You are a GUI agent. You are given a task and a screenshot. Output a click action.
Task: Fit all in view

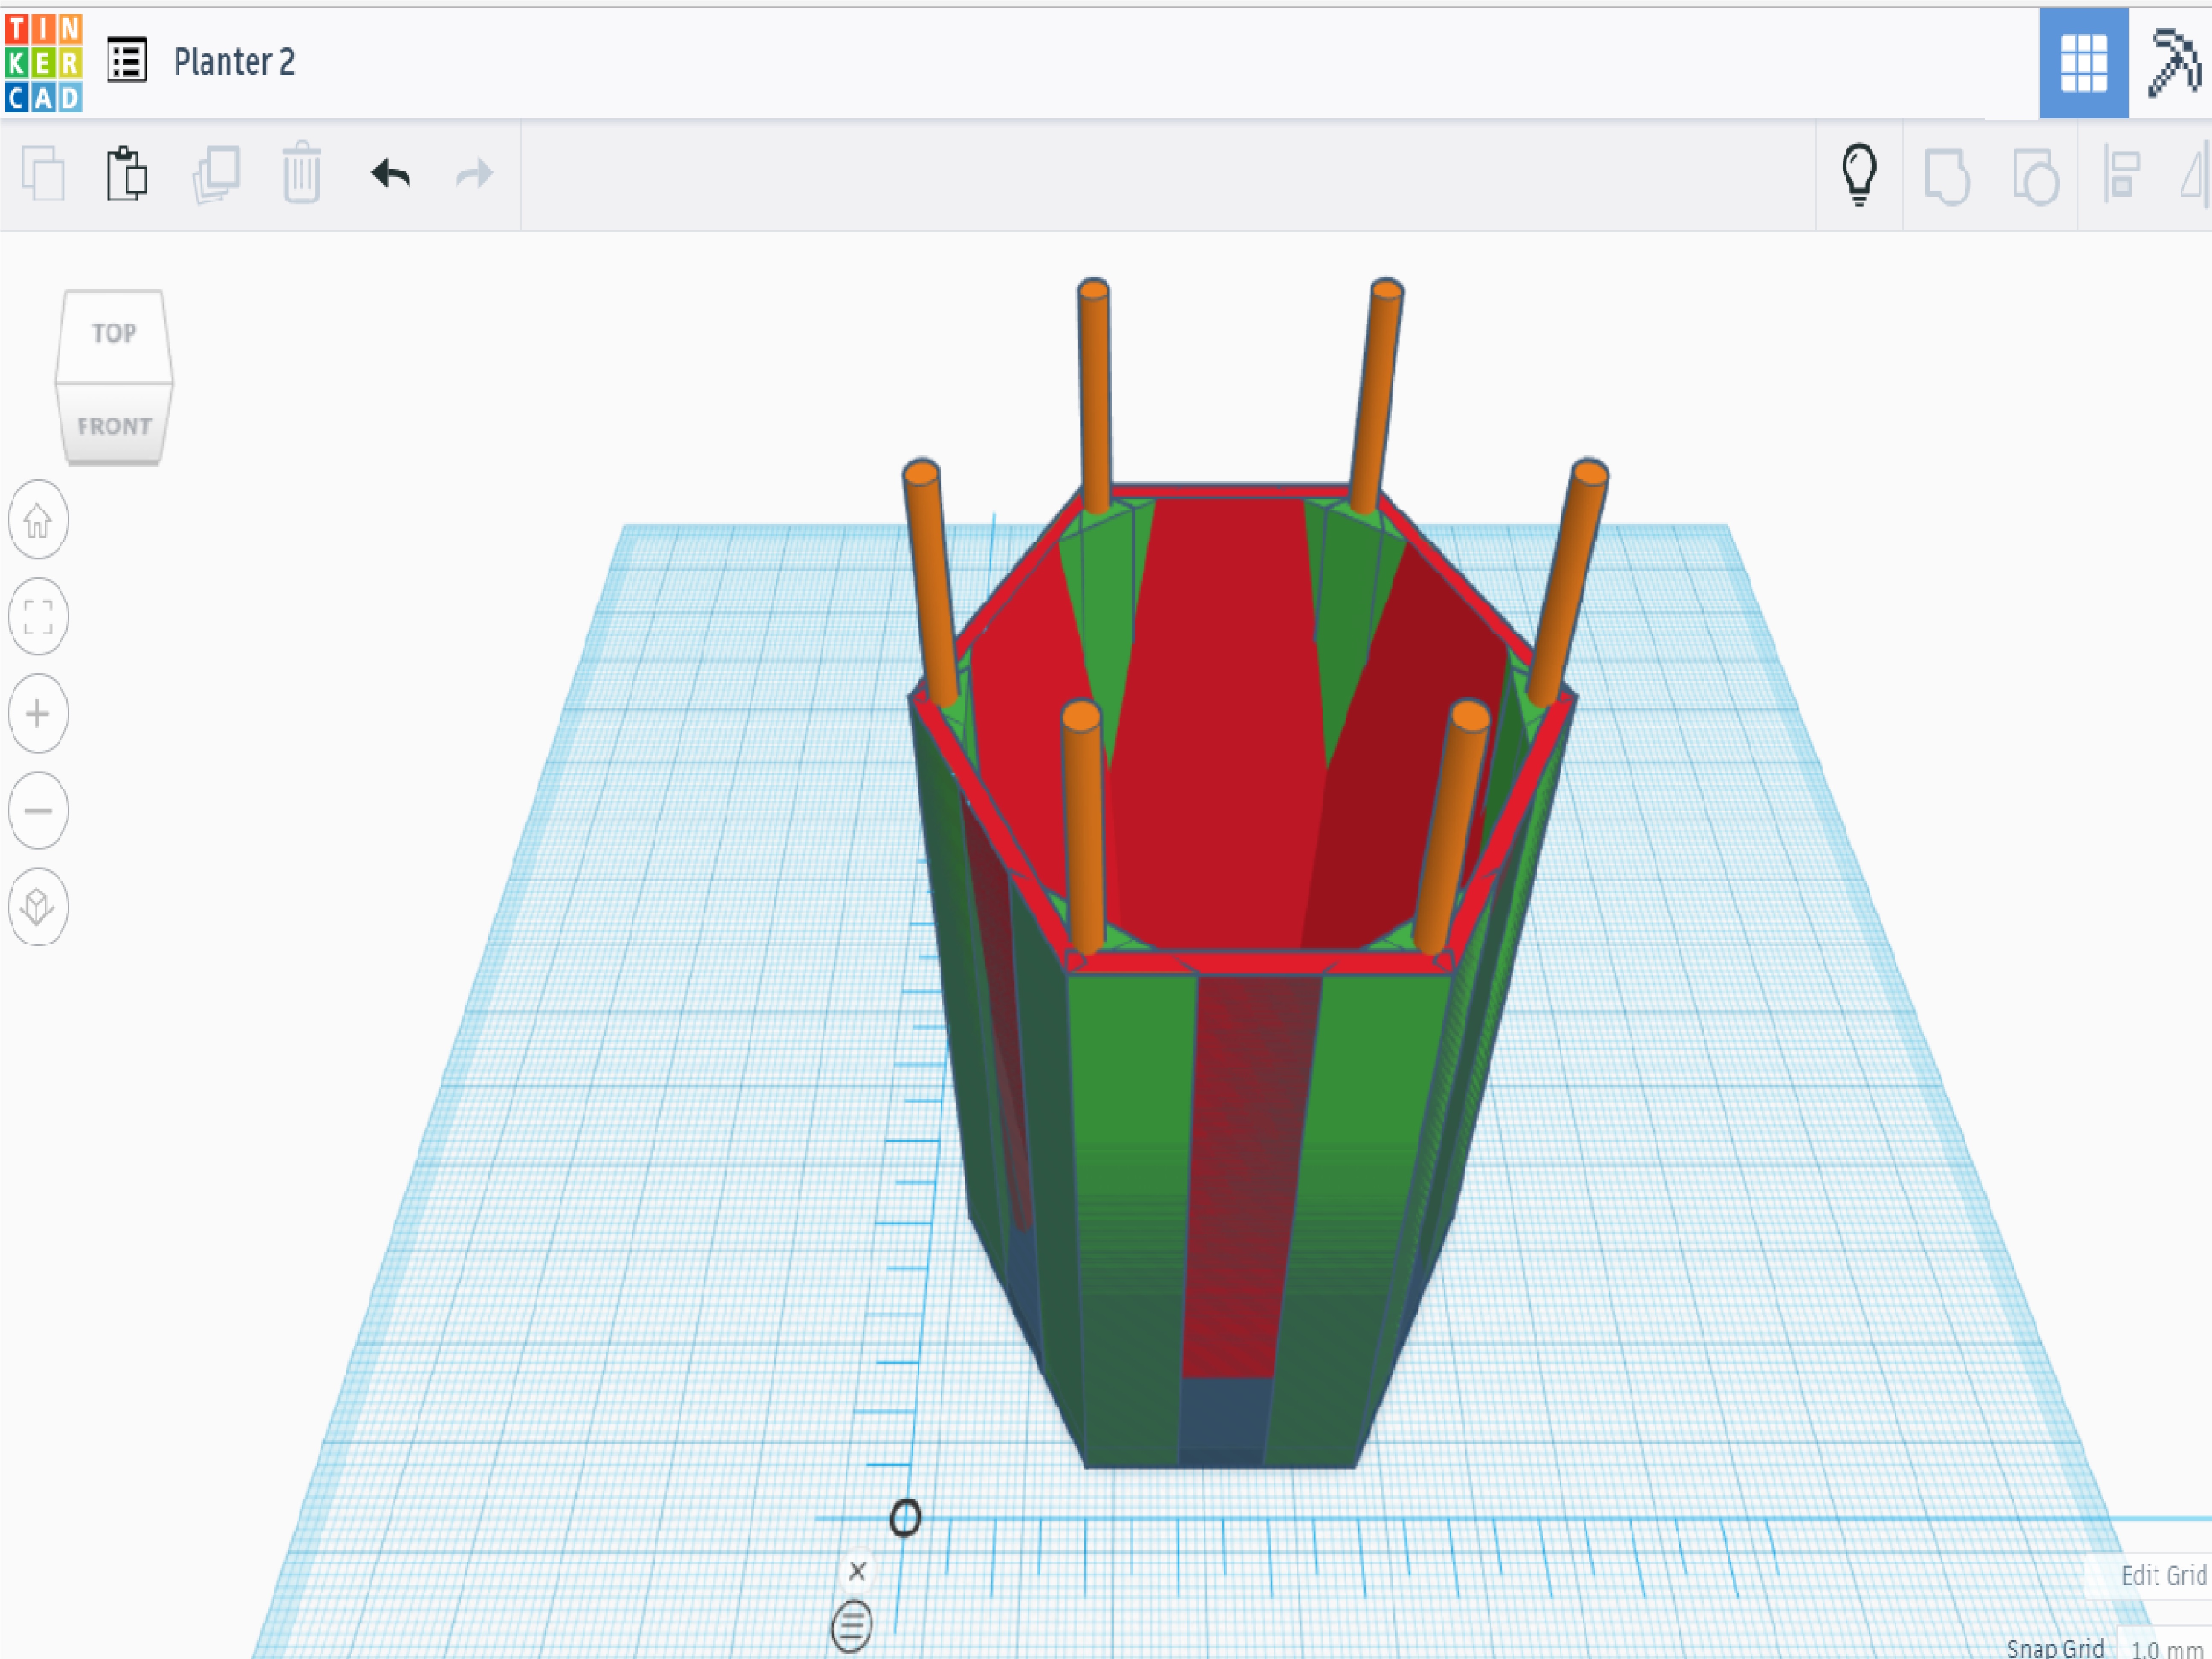click(38, 617)
